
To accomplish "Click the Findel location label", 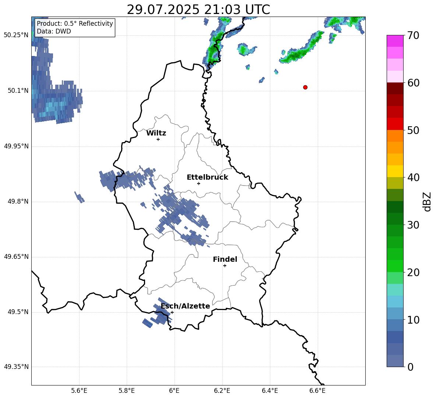I will 225,259.
